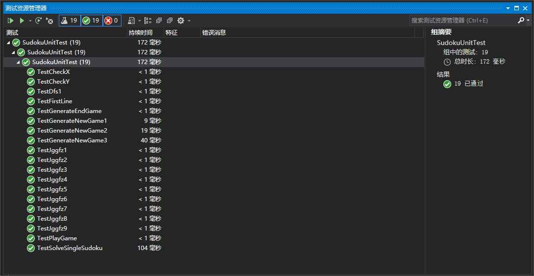Sort by the 持续时间 column header

click(x=146, y=33)
